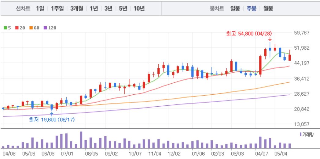Click the 04/08 date axis label
This screenshot has width=320, height=159.
point(9,154)
